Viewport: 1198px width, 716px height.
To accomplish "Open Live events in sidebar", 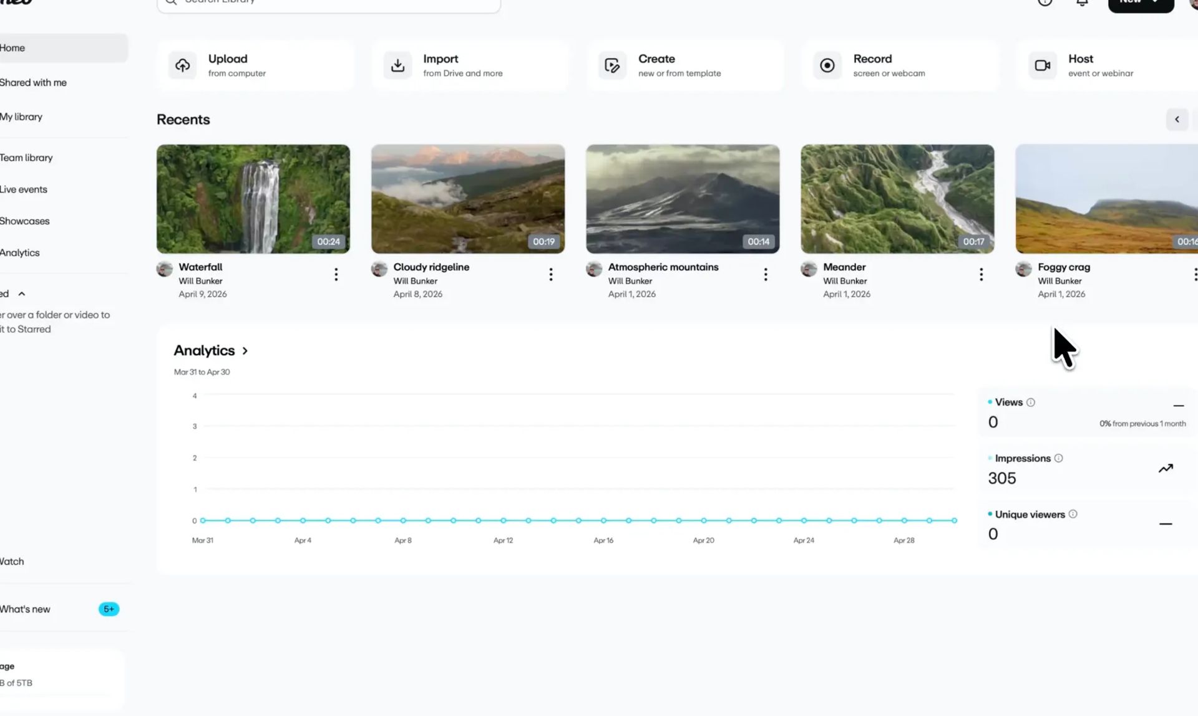I will (x=24, y=189).
